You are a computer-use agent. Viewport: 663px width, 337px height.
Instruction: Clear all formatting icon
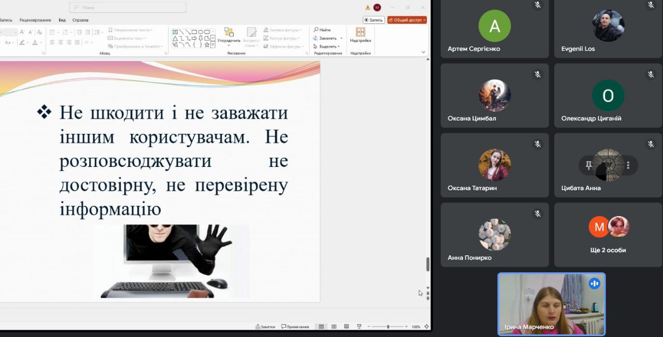(x=39, y=32)
